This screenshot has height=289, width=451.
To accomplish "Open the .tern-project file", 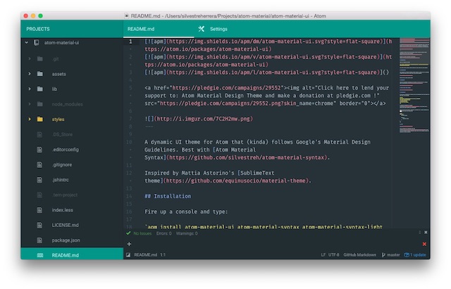I will click(65, 195).
